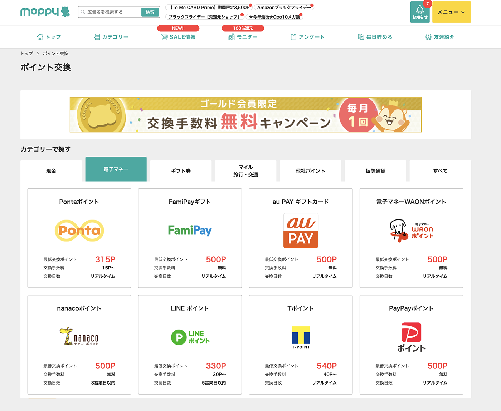Viewport: 501px width, 411px height.
Task: Click the 友達紹介 people icon
Action: click(428, 37)
